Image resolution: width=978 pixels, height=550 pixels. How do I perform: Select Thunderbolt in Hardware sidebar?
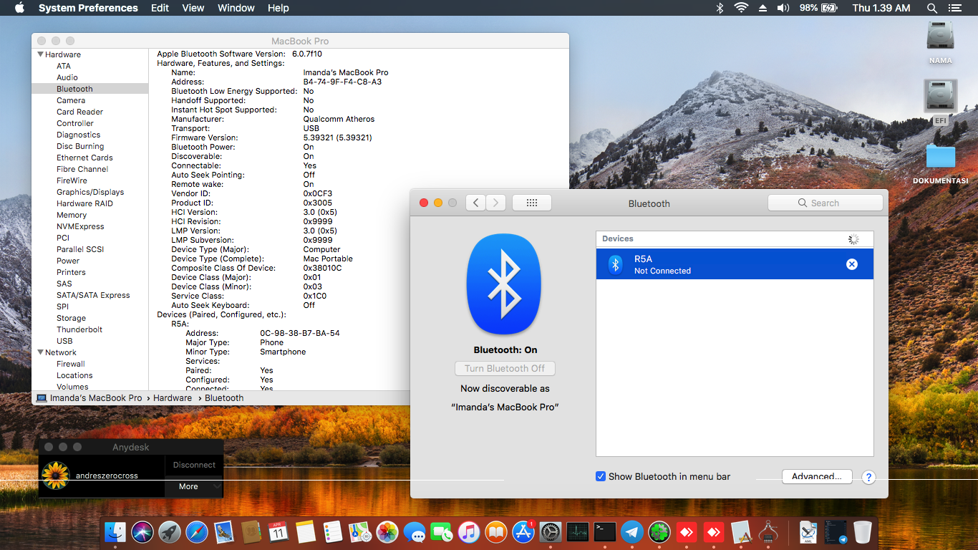pyautogui.click(x=79, y=329)
